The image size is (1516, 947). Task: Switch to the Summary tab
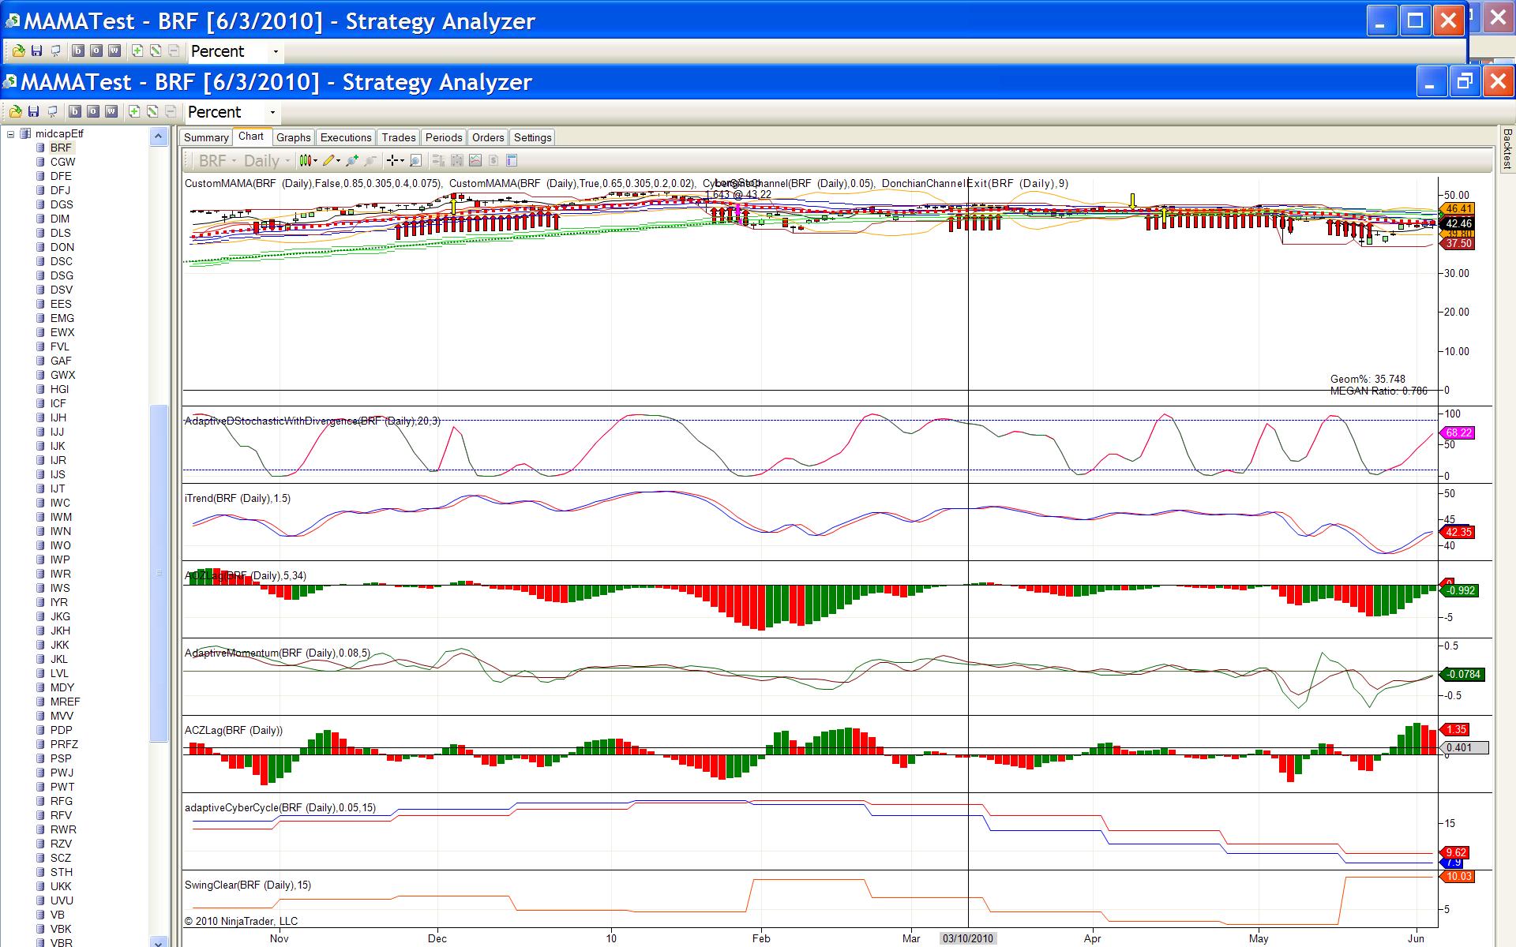click(206, 137)
